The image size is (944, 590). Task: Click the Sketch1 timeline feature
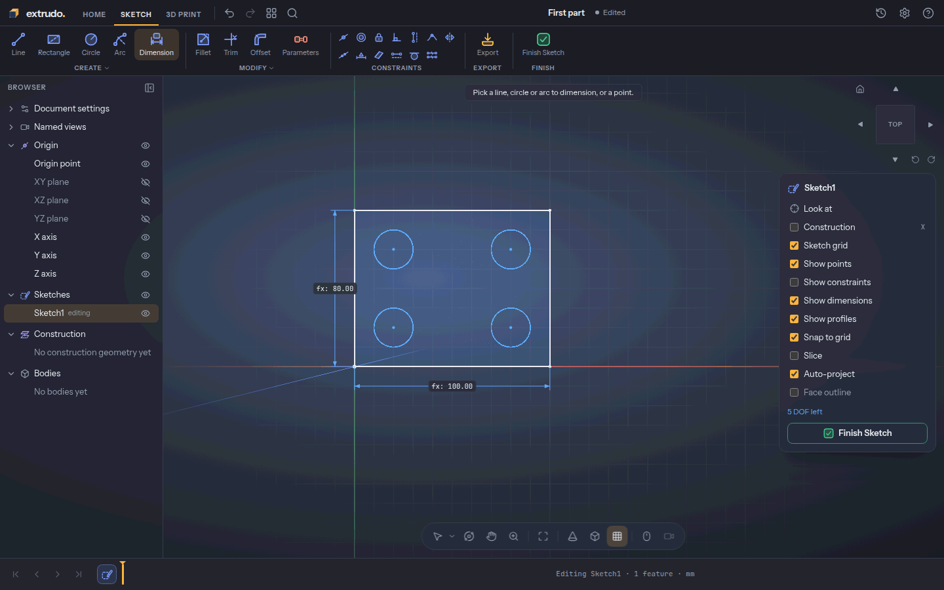tap(107, 574)
